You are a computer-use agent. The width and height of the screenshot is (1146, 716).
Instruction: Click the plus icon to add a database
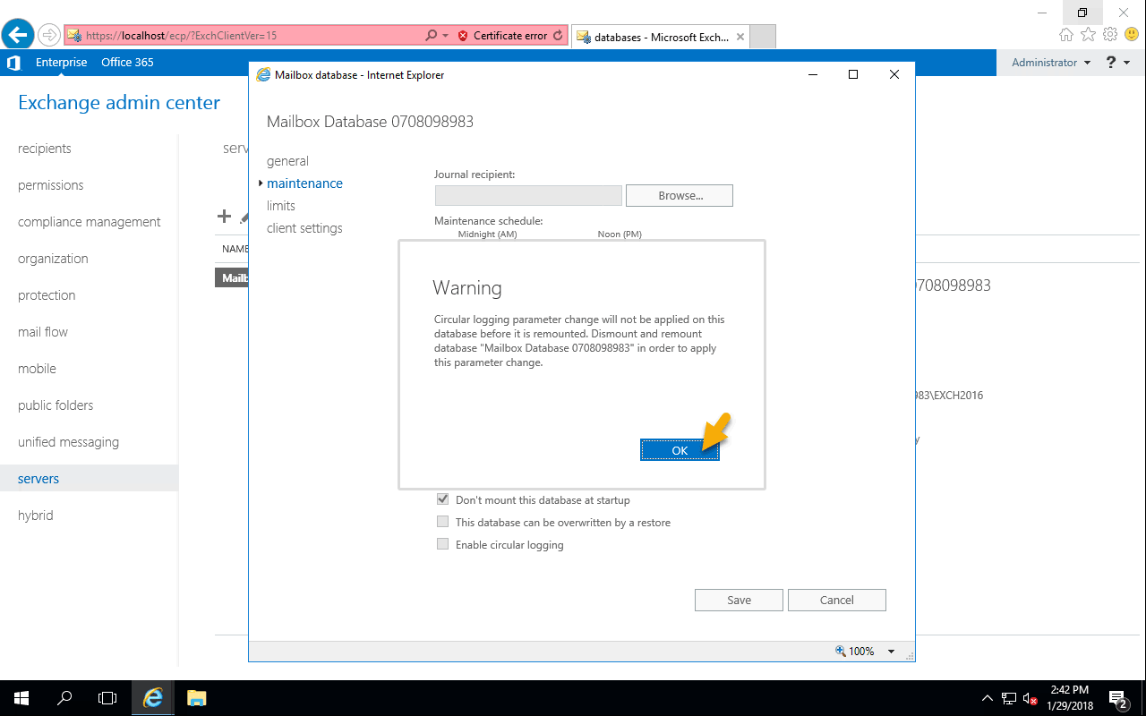(224, 216)
